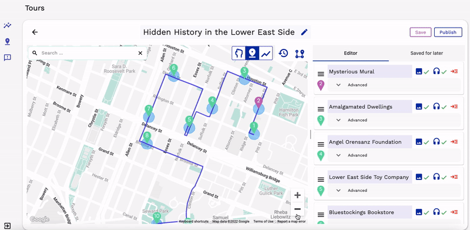Switch to the Editor tab
The image size is (470, 230).
click(x=350, y=53)
